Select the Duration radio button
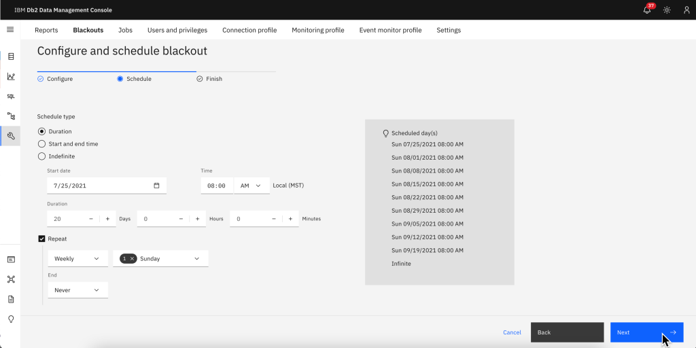Viewport: 696px width, 348px height. point(42,132)
